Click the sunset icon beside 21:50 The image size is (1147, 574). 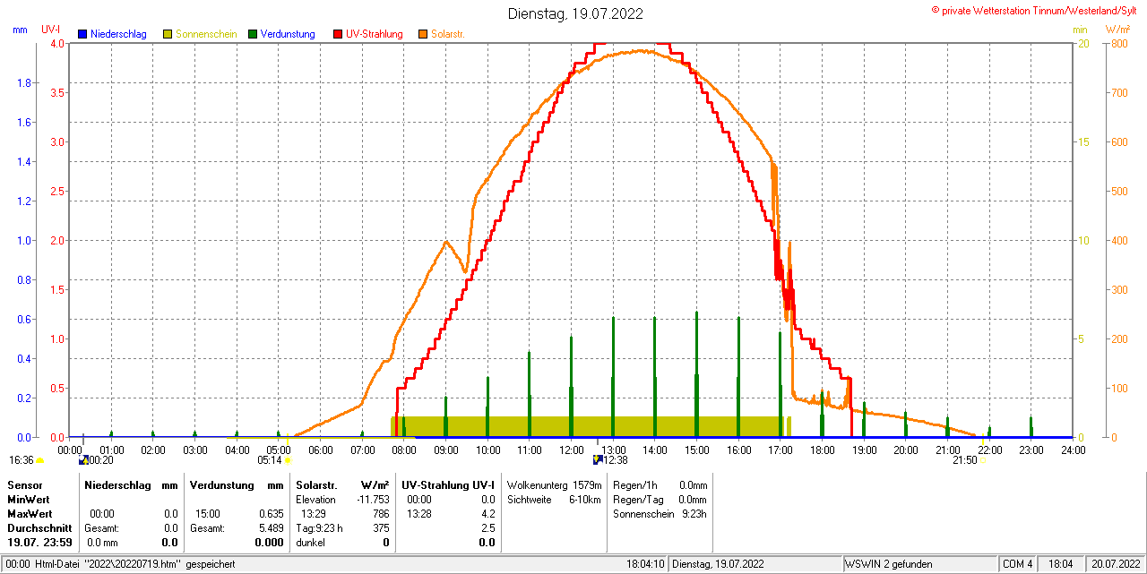[983, 460]
